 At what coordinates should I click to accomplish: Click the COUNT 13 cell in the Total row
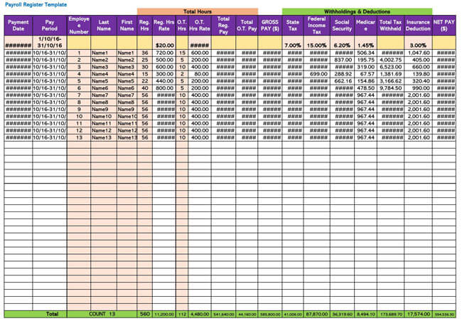click(x=102, y=313)
